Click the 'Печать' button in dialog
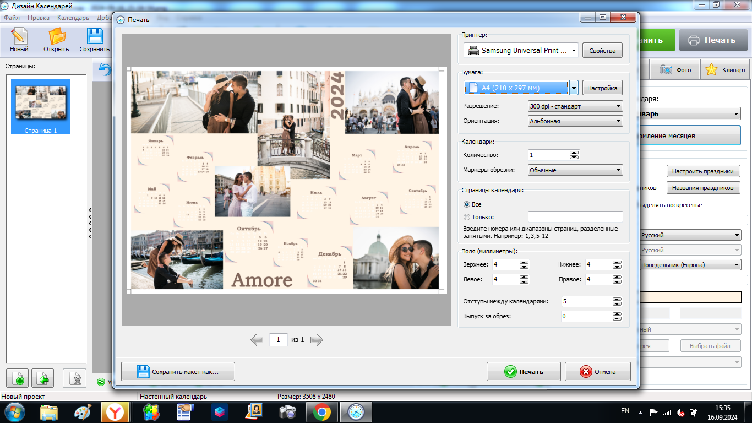Viewport: 752px width, 423px height. 524,372
